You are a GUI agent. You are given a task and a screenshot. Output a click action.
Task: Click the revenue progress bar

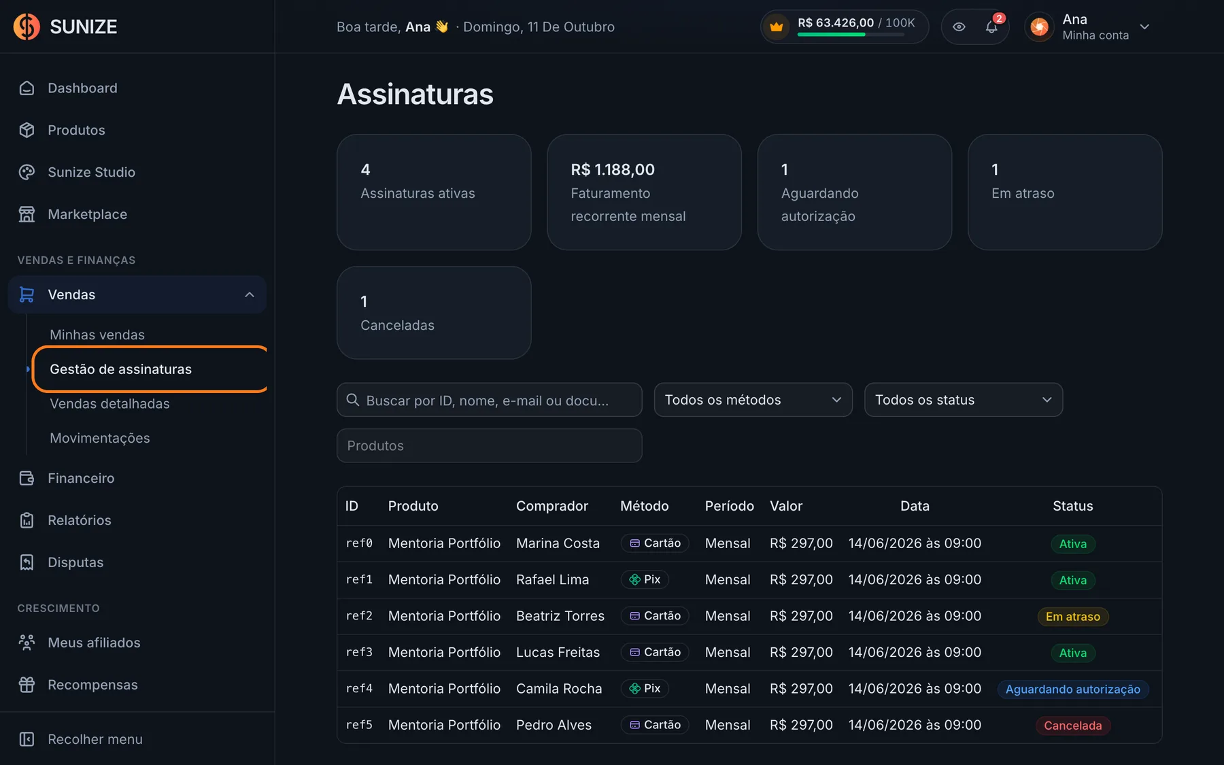[x=851, y=35]
